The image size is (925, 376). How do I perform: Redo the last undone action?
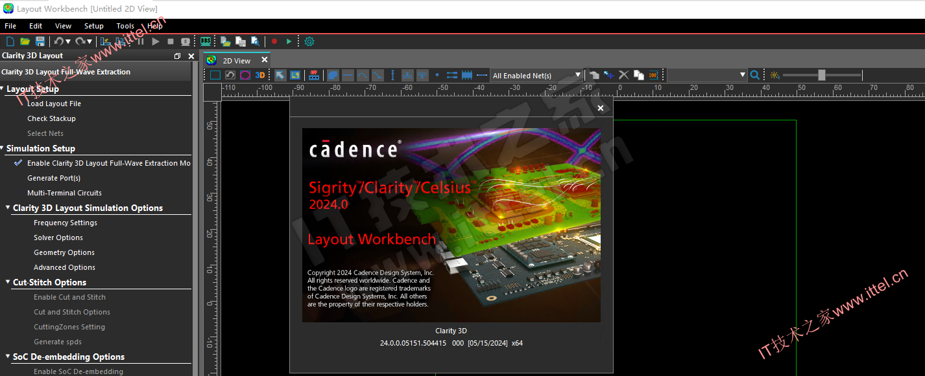tap(80, 41)
